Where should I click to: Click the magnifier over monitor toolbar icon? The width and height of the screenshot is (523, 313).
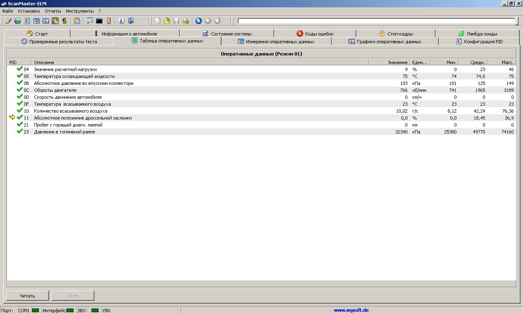[90, 21]
